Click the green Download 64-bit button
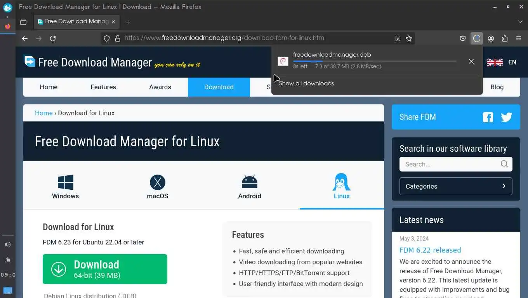 pos(105,269)
